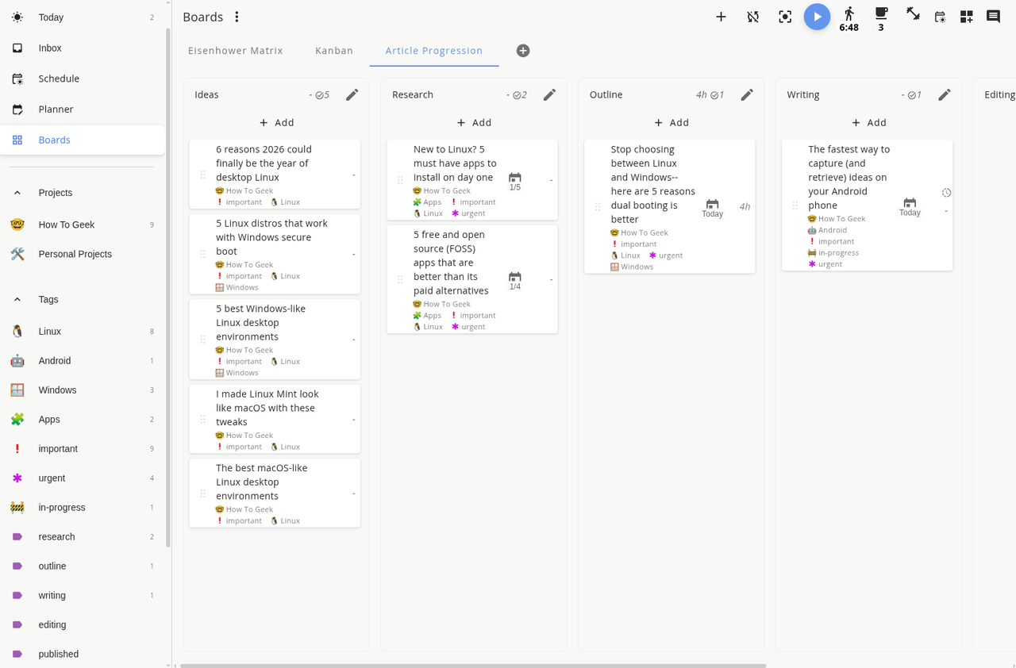Open focus mode from the top bar
This screenshot has height=668, width=1016.
[x=785, y=16]
